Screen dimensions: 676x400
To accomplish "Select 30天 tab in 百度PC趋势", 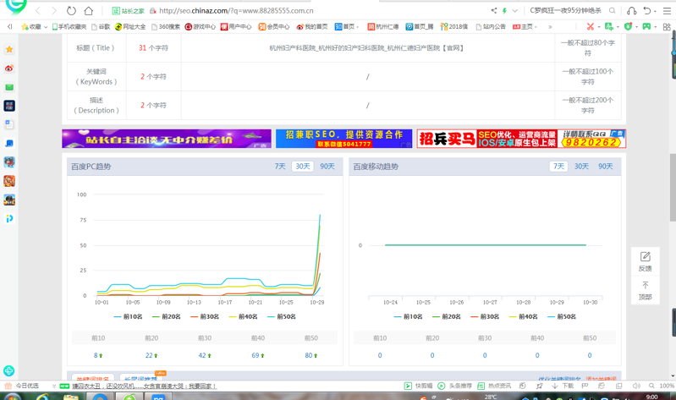I will pos(303,166).
